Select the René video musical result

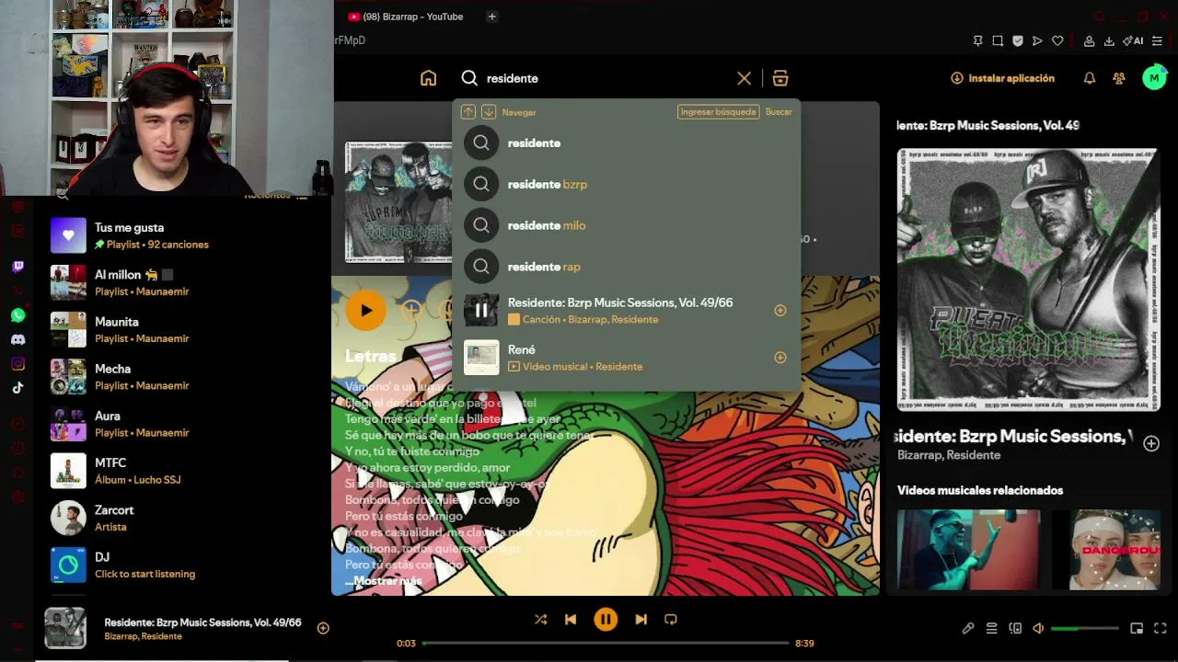pyautogui.click(x=627, y=358)
